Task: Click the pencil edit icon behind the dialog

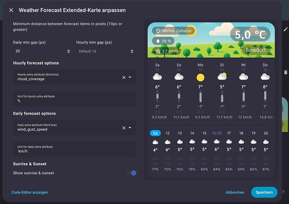Action: [x=286, y=29]
